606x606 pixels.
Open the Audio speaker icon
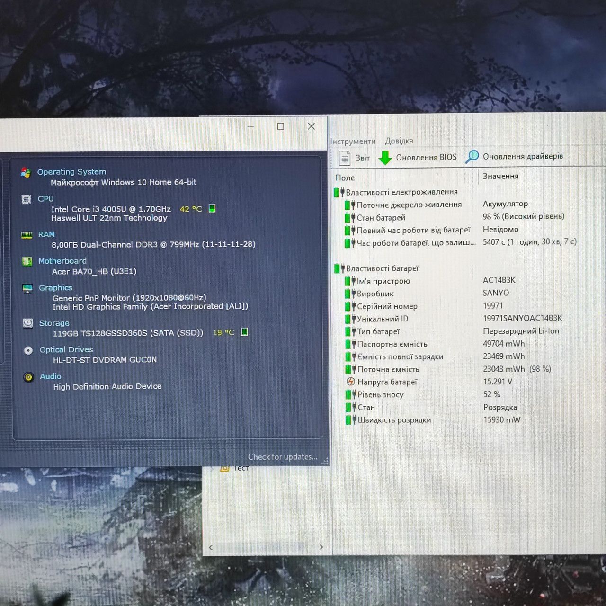pos(29,377)
